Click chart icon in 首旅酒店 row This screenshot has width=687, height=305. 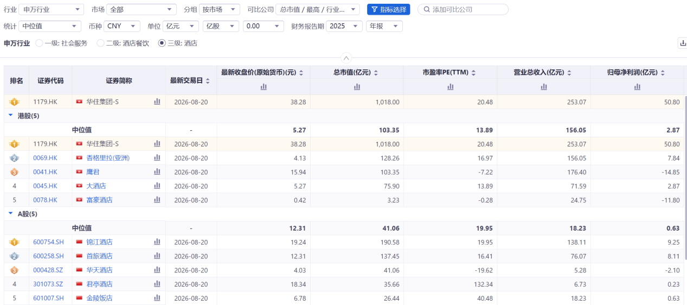click(x=157, y=256)
